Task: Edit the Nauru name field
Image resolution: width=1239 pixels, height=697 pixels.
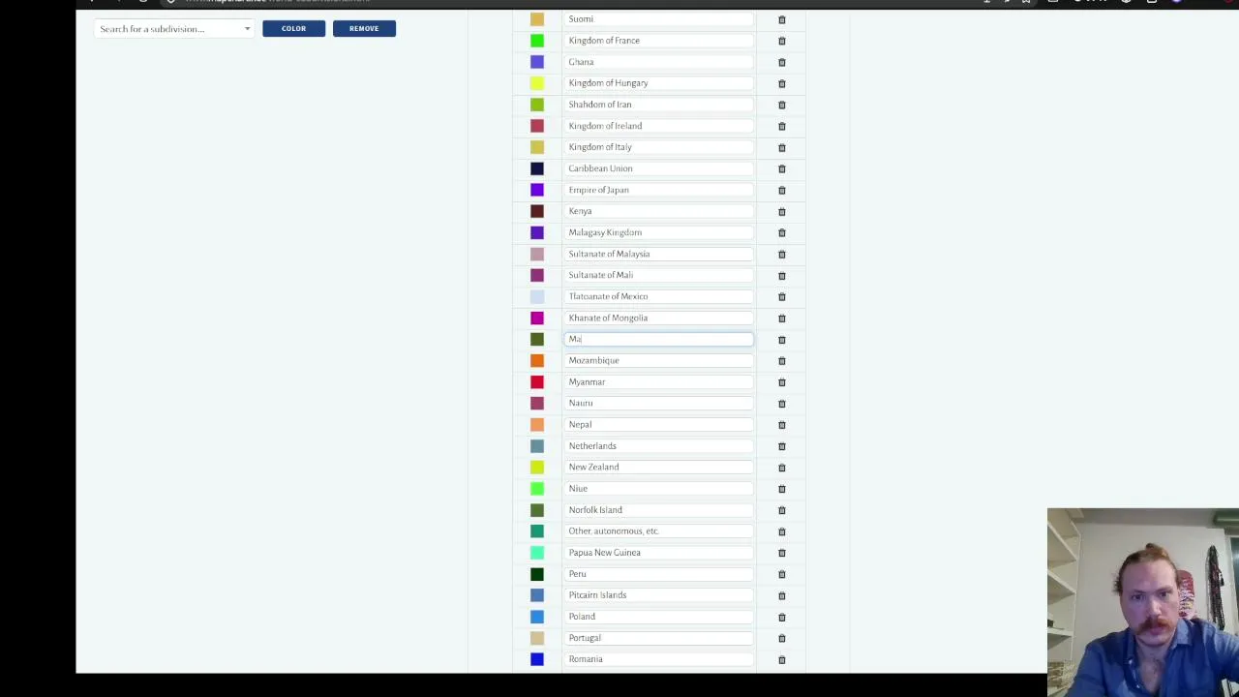Action: [658, 403]
